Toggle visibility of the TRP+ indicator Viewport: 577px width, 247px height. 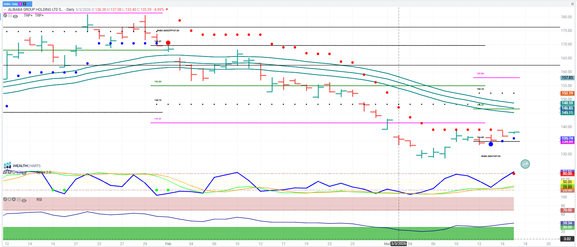click(15, 16)
